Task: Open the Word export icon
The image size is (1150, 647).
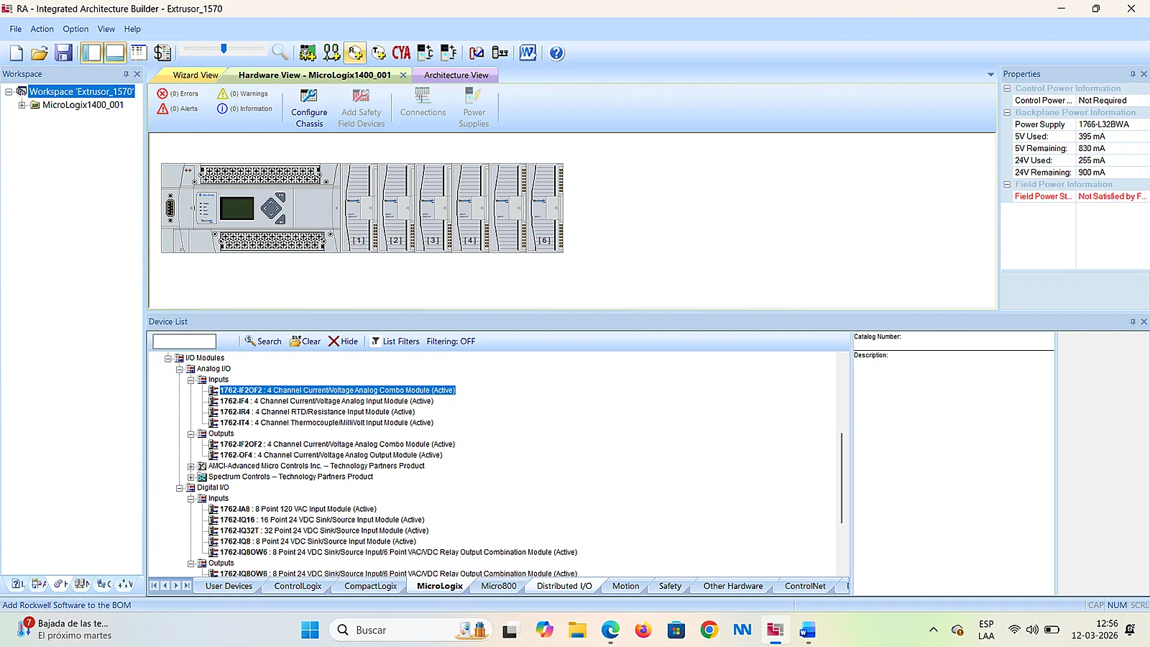Action: pyautogui.click(x=528, y=52)
